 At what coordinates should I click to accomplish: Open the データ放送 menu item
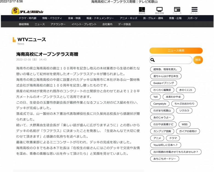pyautogui.click(x=125, y=24)
